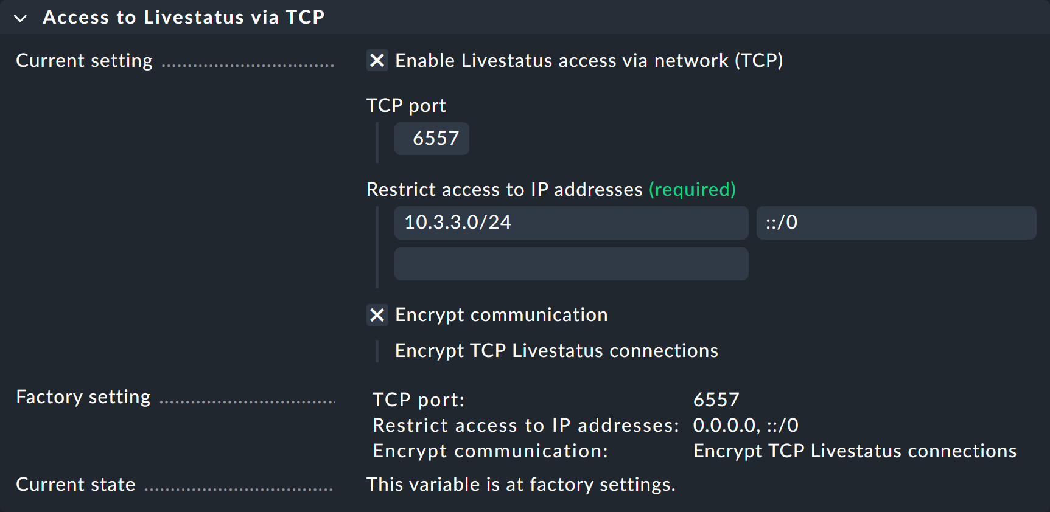Click the Current state row label
The image size is (1050, 512).
(x=75, y=485)
